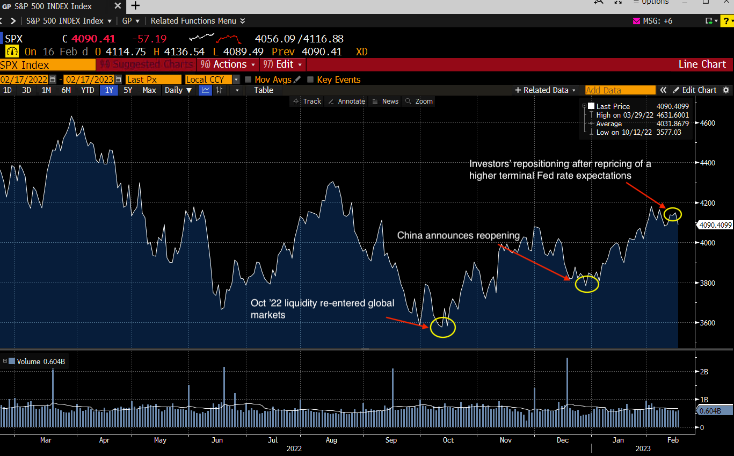Open the pink MSG envelope icon
Viewport: 734px width, 456px height.
[x=636, y=20]
